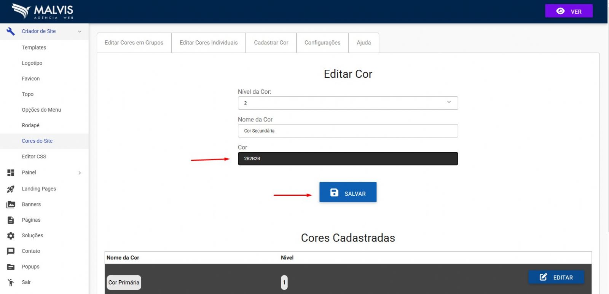The width and height of the screenshot is (609, 294).
Task: Click the Banners image gallery icon
Action: [11, 205]
